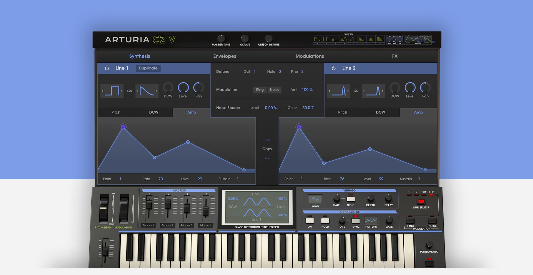Select next waveform on Line 2 first wave
The image size is (533, 275).
coord(348,91)
